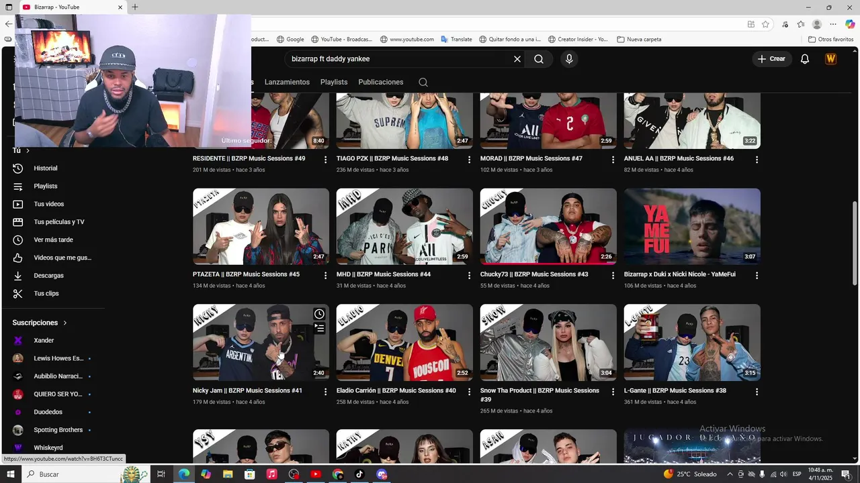Open YouTube notifications bell

805,59
